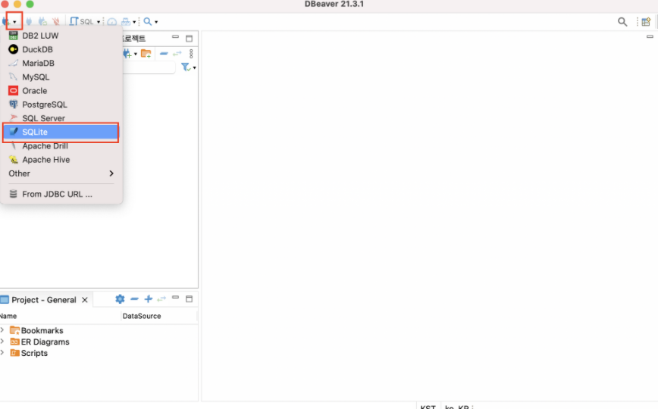Open SQL Editor with the SQL toolbar button
The height and width of the screenshot is (409, 658).
pos(82,21)
